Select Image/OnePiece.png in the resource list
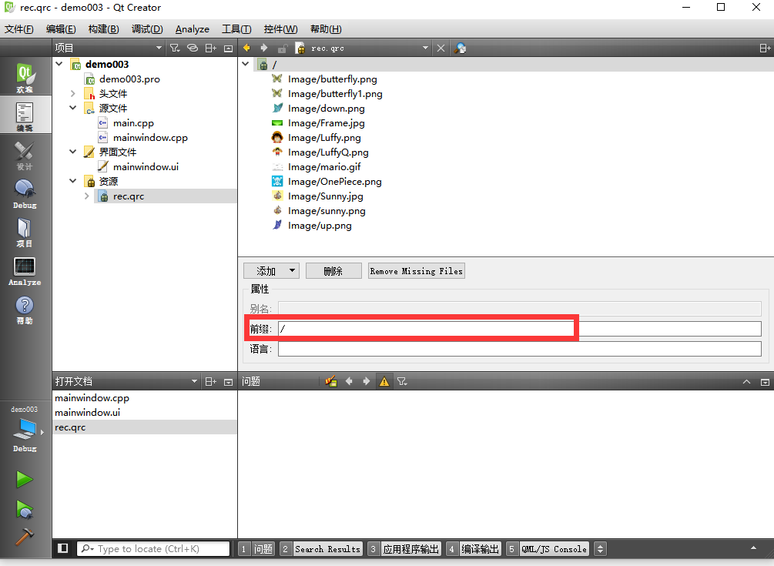The height and width of the screenshot is (566, 774). [x=334, y=182]
